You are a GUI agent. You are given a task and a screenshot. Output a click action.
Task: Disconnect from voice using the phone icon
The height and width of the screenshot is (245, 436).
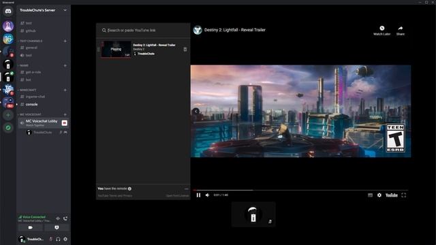pyautogui.click(x=65, y=218)
